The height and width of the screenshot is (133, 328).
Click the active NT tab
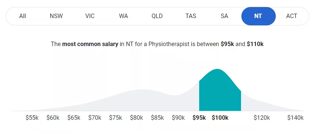tap(258, 16)
